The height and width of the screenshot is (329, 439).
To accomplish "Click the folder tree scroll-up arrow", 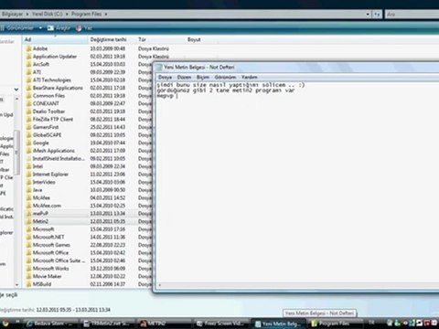I will tap(17, 99).
